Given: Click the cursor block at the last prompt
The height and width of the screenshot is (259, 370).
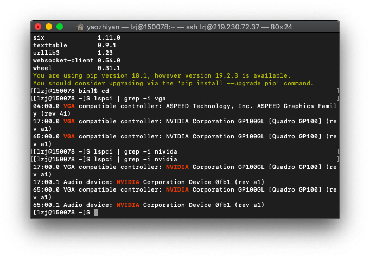Looking at the screenshot, I should (x=95, y=212).
